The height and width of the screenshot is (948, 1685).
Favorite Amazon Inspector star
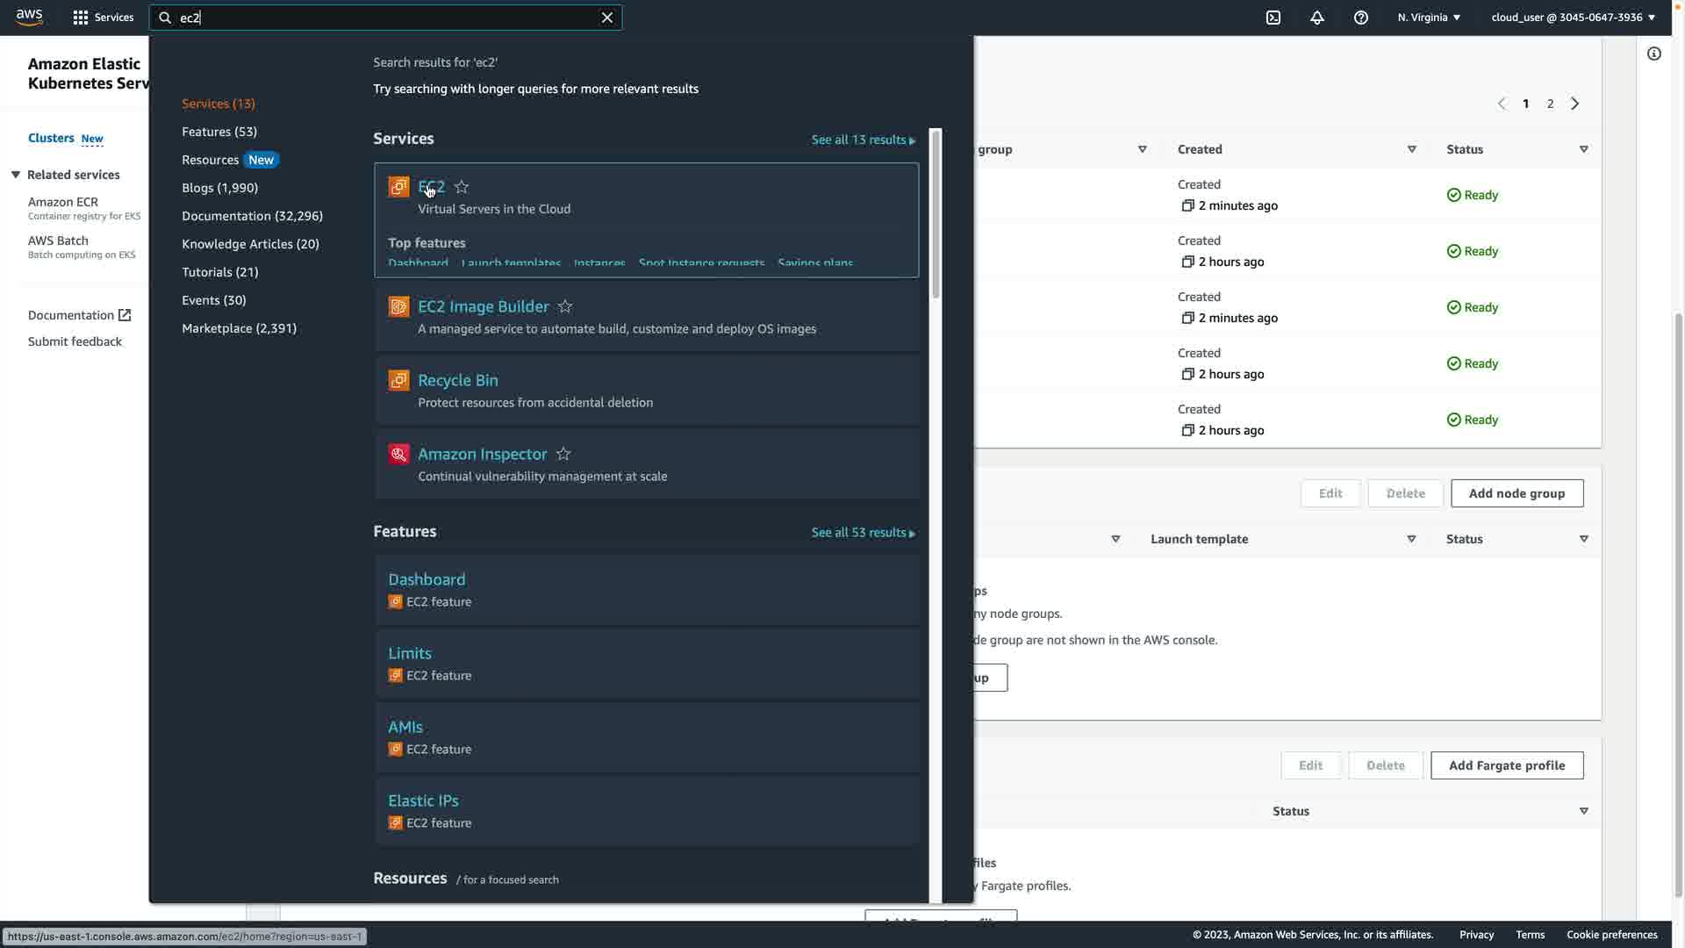[x=563, y=454]
